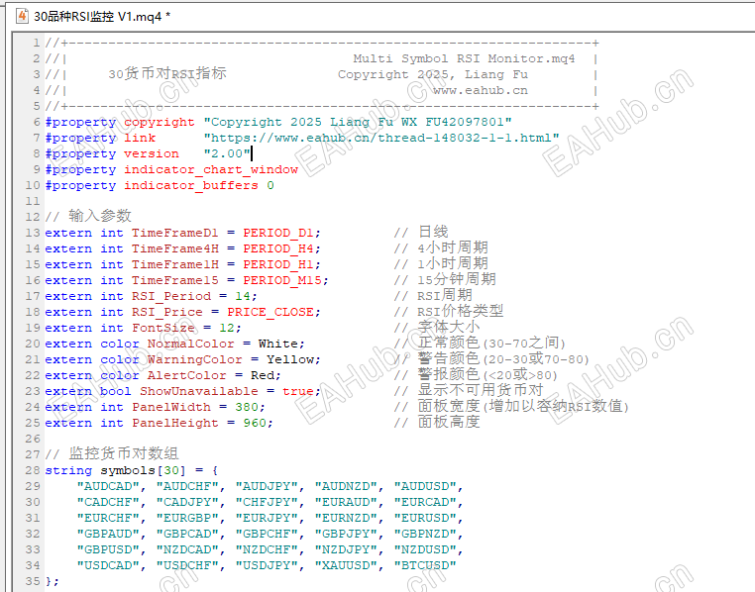Click the www.eahub.cn text on line 4

click(x=481, y=90)
